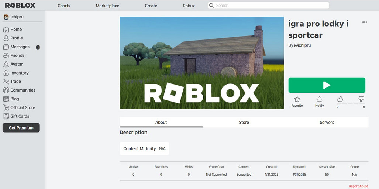
Task: Click the Get Premium button
Action: point(21,128)
